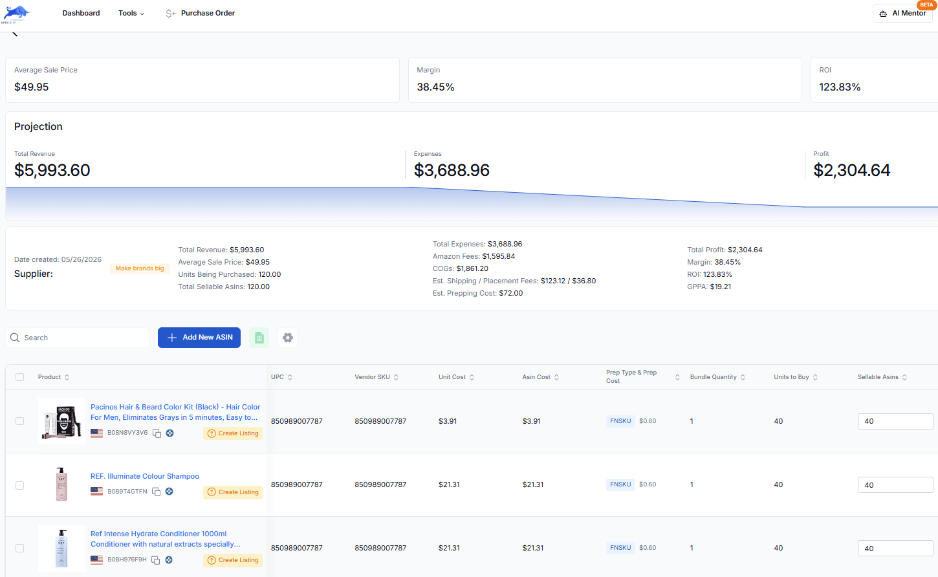Click the blue round icon beside B0B9T4GTFN
The image size is (938, 577).
click(169, 492)
